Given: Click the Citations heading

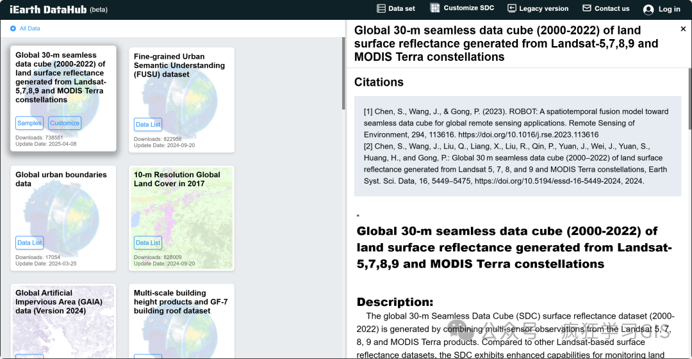Looking at the screenshot, I should tap(379, 82).
